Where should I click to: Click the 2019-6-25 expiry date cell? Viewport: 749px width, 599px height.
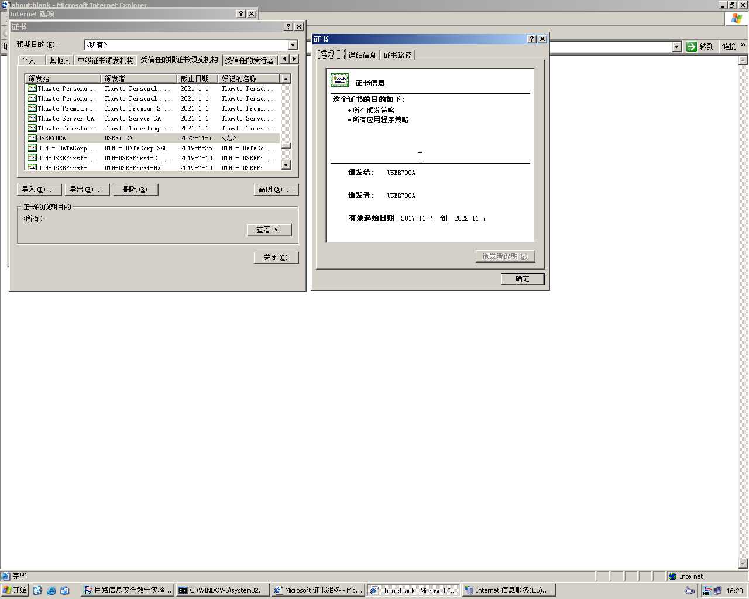[196, 148]
